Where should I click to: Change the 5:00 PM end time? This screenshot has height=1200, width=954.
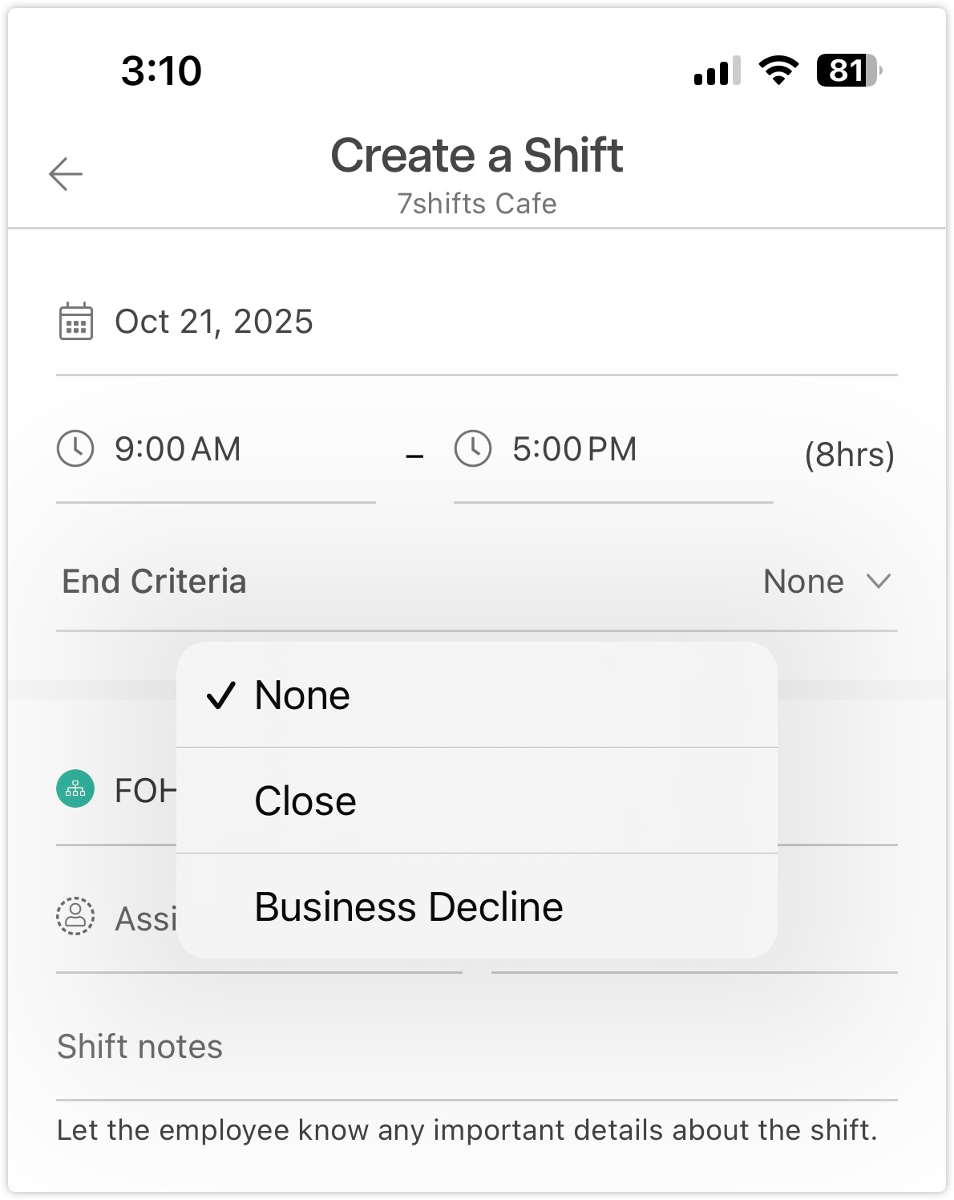575,449
